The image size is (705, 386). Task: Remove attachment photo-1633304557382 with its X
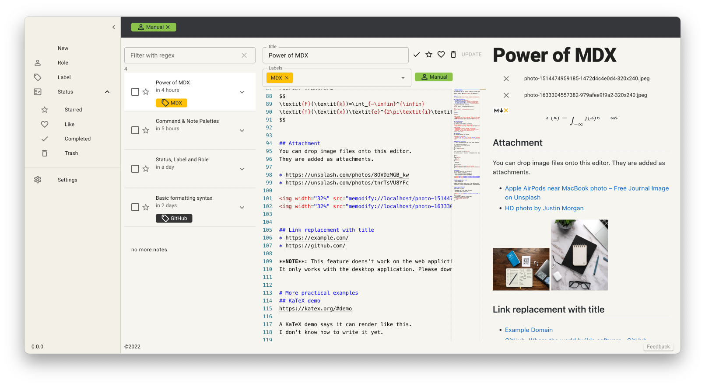point(506,95)
